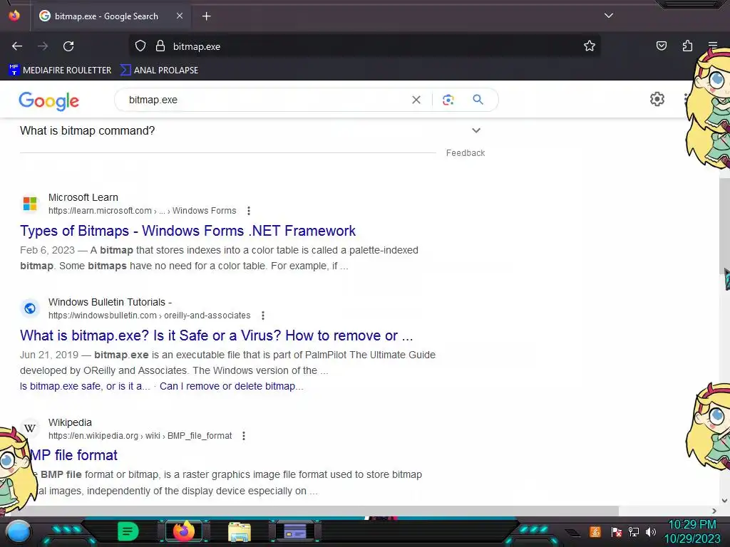Open the volume control in system tray
730x547 pixels.
[651, 531]
